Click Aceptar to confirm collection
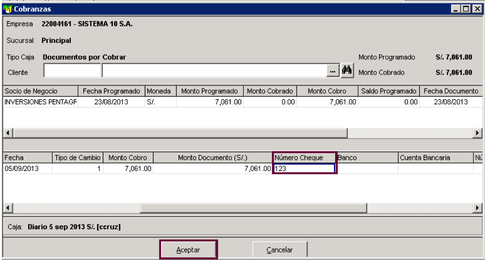Image resolution: width=485 pixels, height=260 pixels. pyautogui.click(x=188, y=250)
